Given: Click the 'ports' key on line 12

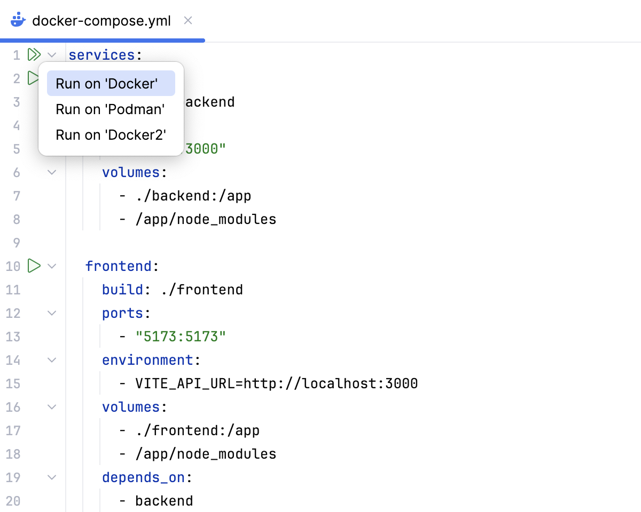Looking at the screenshot, I should coord(123,313).
